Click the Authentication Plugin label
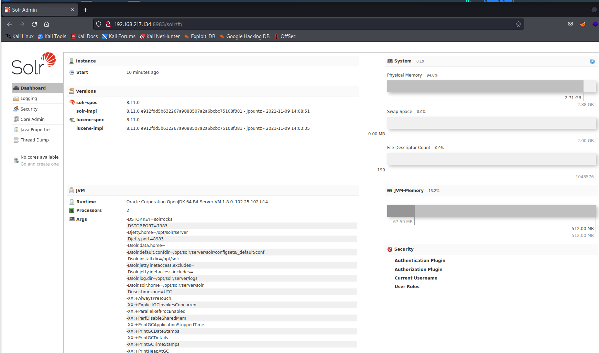This screenshot has height=353, width=599. [420, 261]
